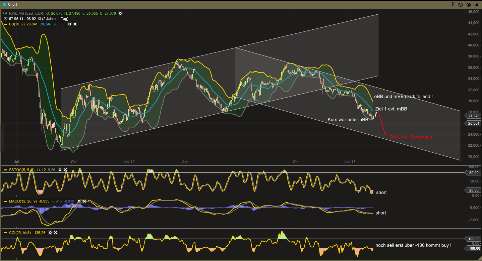The height and width of the screenshot is (261, 482).
Task: Click the clock icon for time range
Action: 5,19
